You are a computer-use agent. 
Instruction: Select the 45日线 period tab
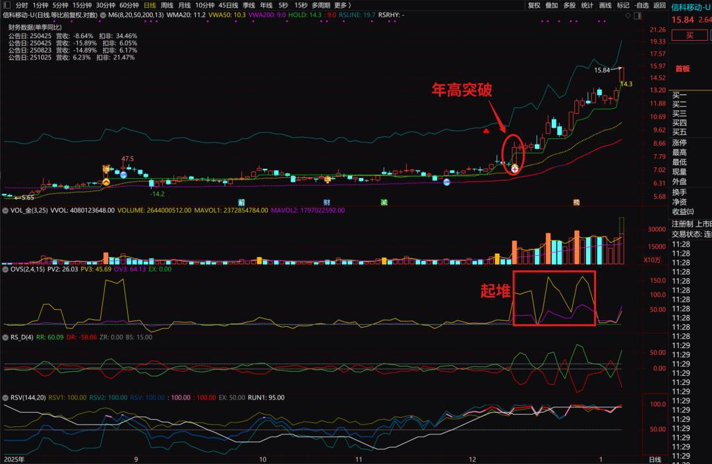pyautogui.click(x=228, y=5)
